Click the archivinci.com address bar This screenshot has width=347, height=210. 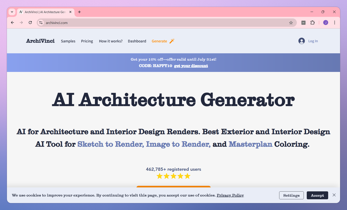point(167,23)
